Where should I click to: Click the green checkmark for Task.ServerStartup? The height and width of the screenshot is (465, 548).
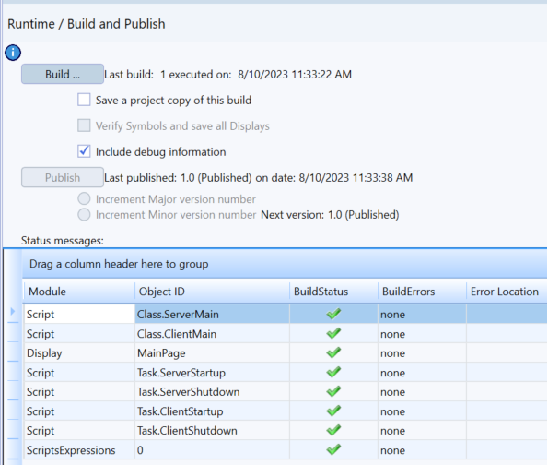[x=333, y=372]
